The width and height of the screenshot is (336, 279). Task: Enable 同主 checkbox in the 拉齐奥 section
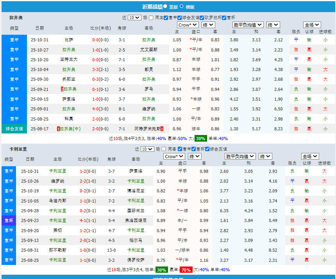point(152,18)
